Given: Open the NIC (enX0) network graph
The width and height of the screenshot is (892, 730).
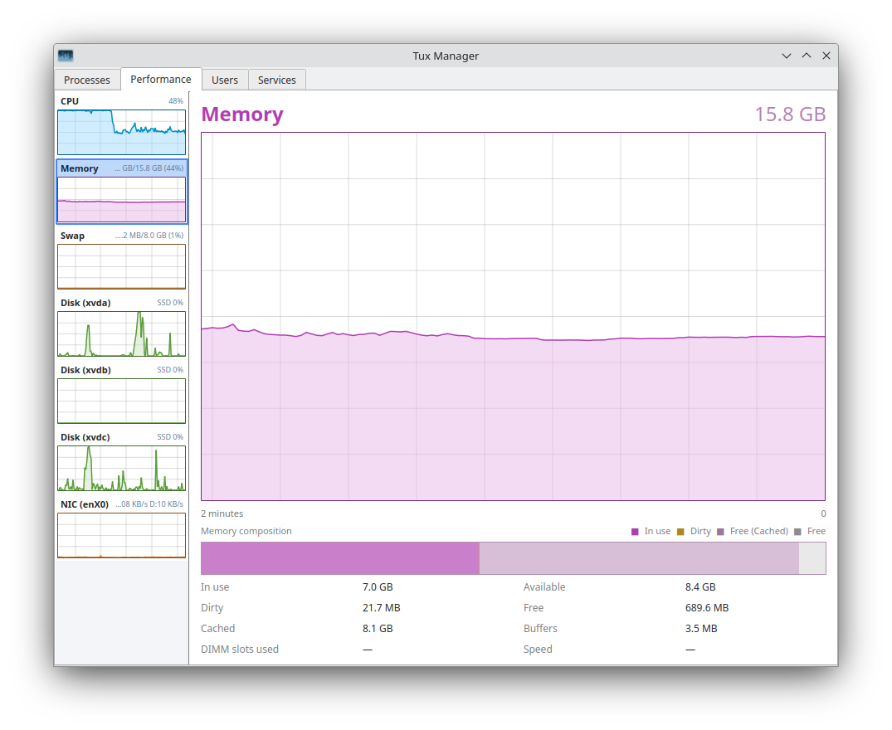Looking at the screenshot, I should (x=122, y=536).
